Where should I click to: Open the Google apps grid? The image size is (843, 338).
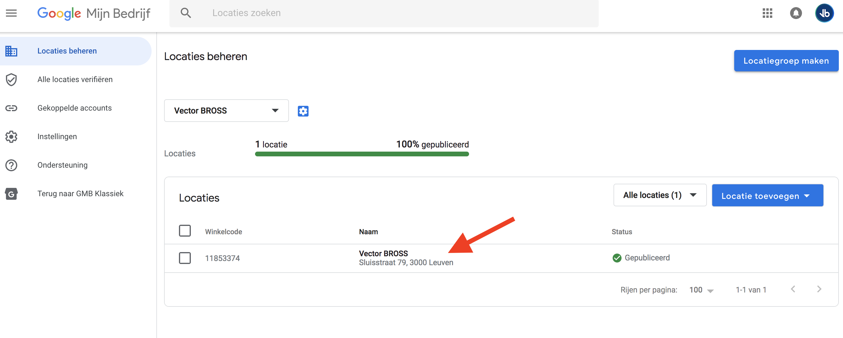click(x=767, y=13)
